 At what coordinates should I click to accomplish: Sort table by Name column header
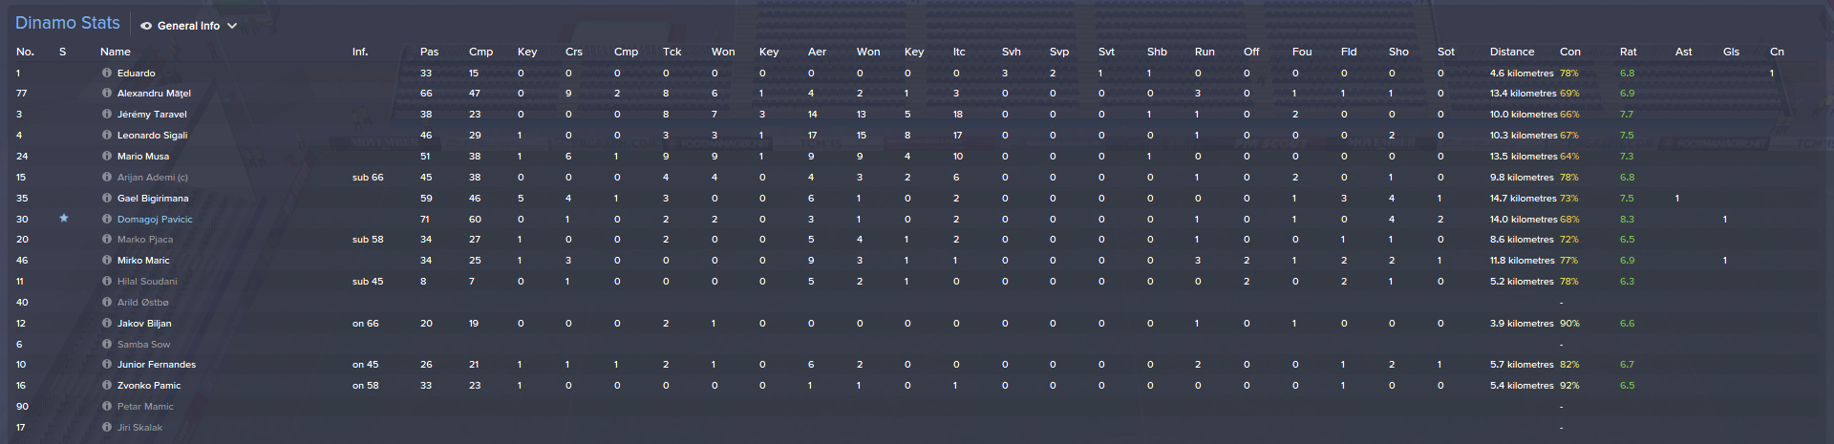tap(116, 52)
